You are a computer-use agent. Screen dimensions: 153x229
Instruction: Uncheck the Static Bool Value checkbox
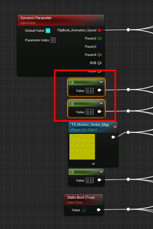click(84, 210)
